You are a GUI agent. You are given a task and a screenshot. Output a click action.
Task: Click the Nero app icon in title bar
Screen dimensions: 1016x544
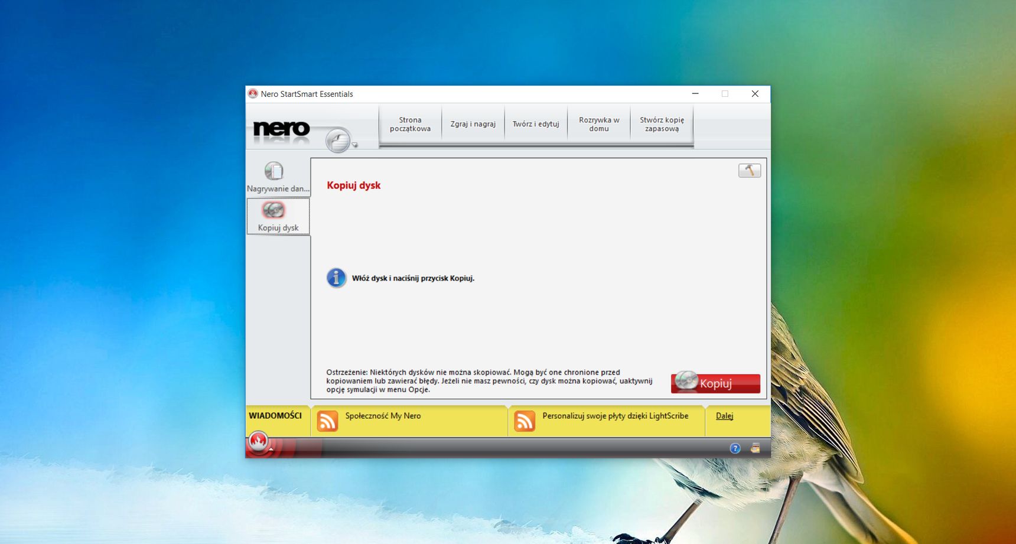tap(253, 94)
